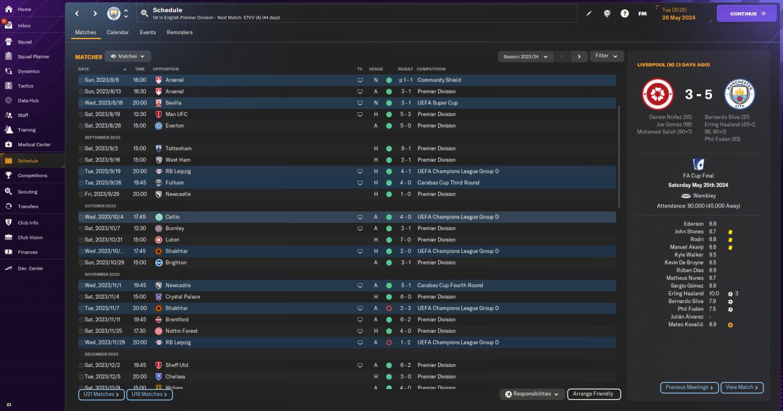Open Club Vision in sidebar
This screenshot has height=411, width=783.
point(33,238)
